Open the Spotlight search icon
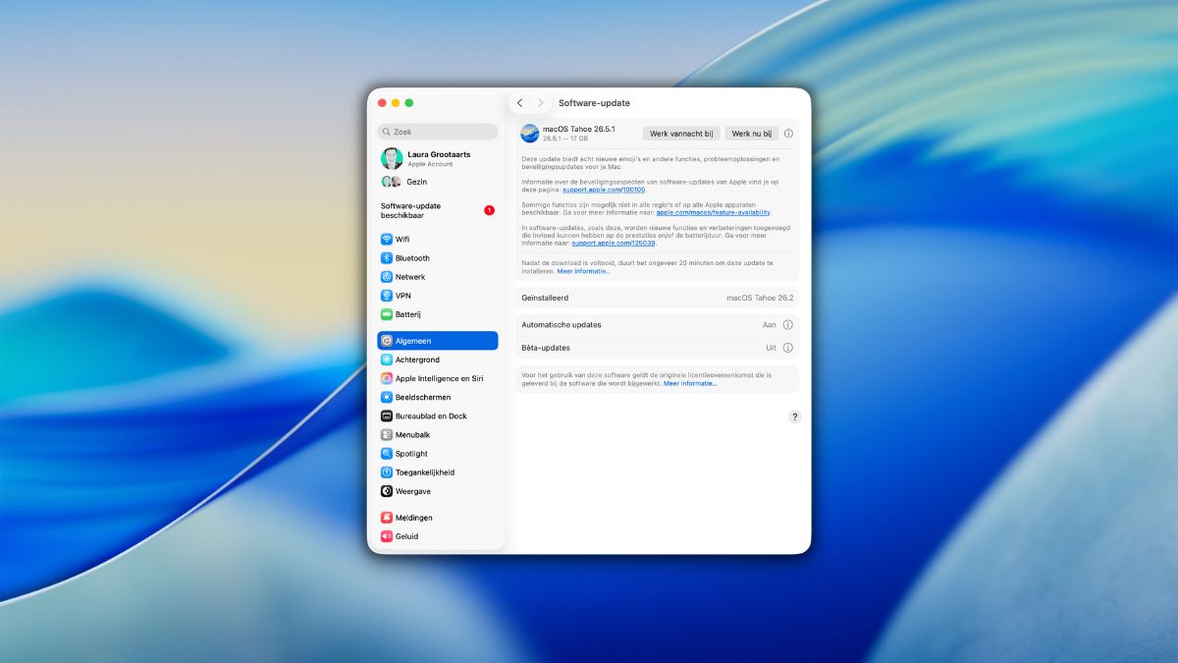 point(387,454)
